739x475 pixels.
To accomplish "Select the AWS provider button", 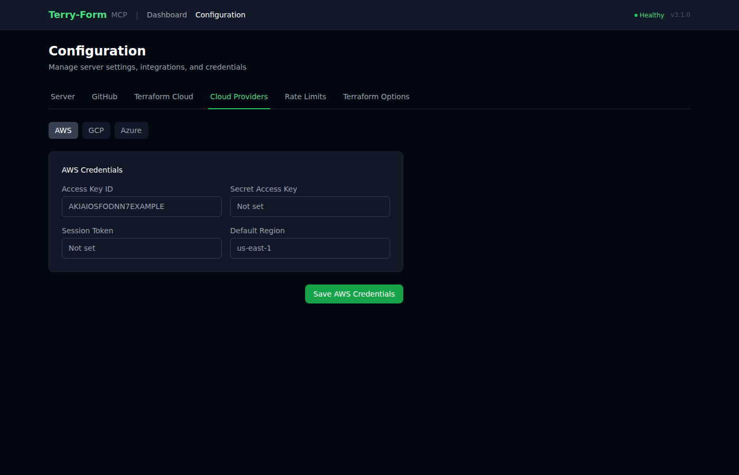I will tap(63, 130).
